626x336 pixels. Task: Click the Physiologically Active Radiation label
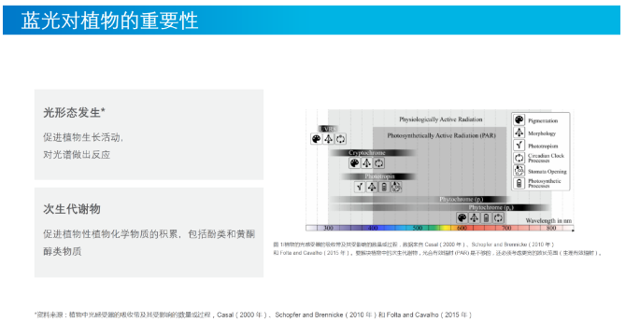point(440,119)
